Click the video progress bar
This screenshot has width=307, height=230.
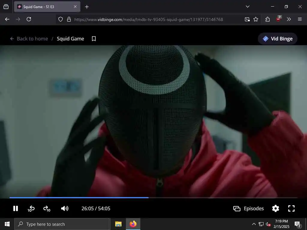[x=153, y=198]
